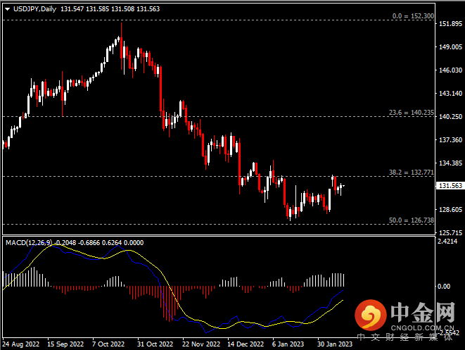Click the 151.895 price axis value
Image resolution: width=465 pixels, height=350 pixels.
point(450,24)
